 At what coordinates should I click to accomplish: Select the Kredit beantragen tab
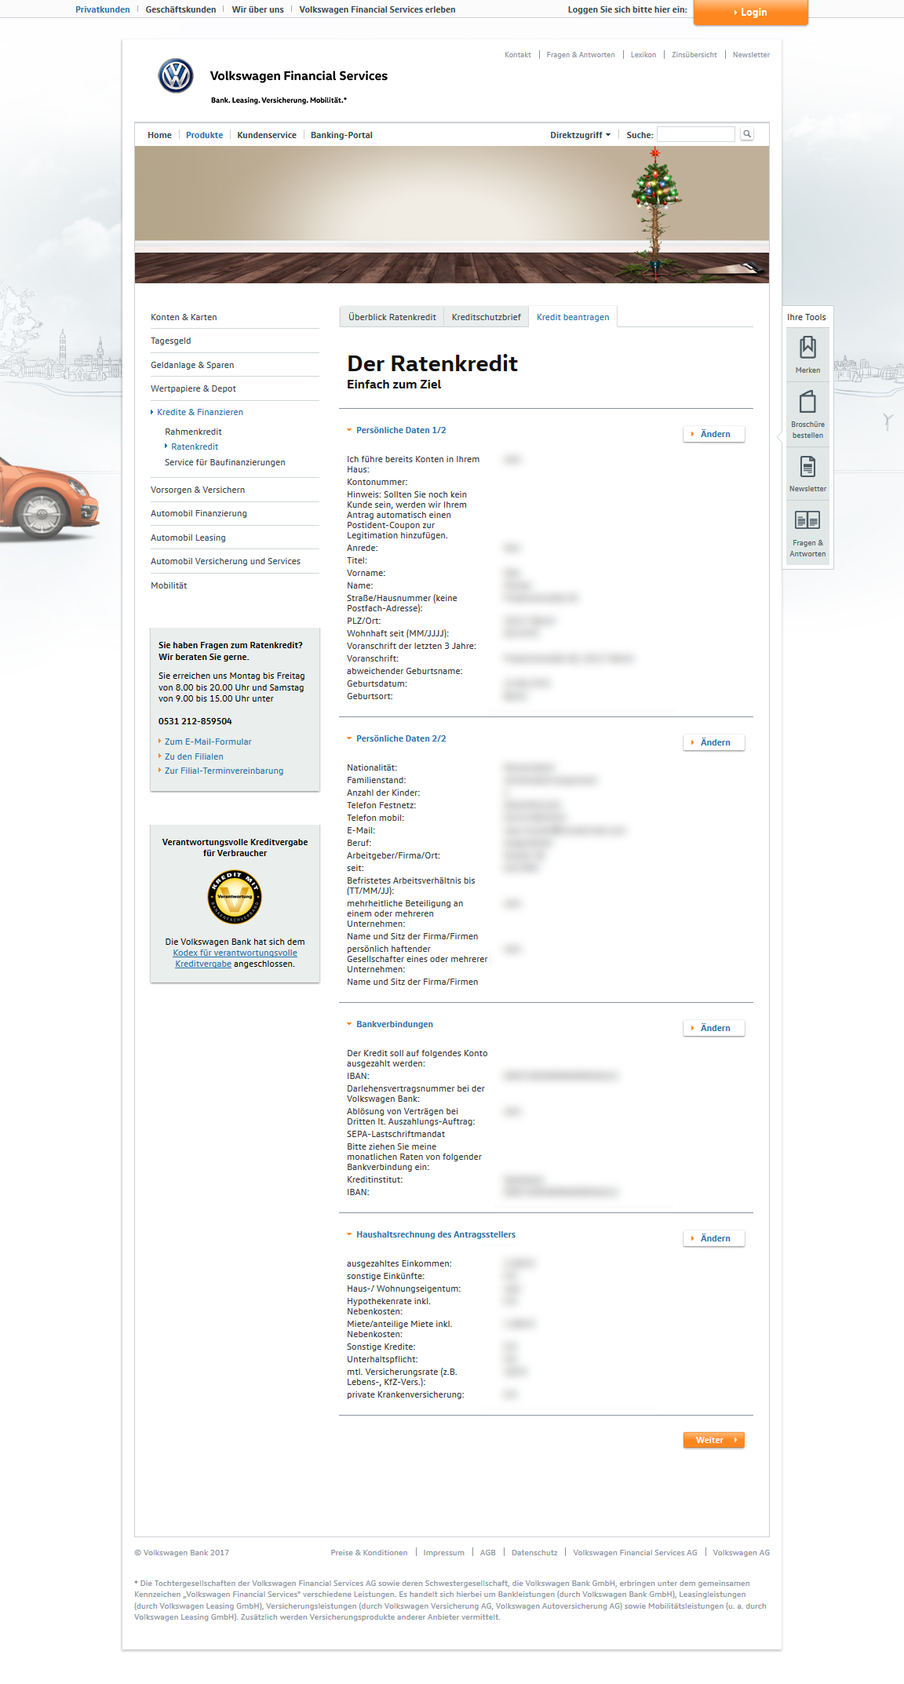tap(573, 317)
